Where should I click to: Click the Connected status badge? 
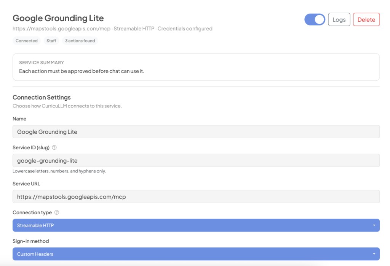(27, 41)
